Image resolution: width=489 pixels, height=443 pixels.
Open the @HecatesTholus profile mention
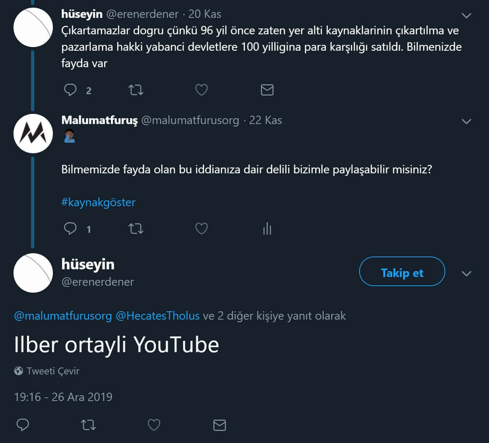click(158, 316)
